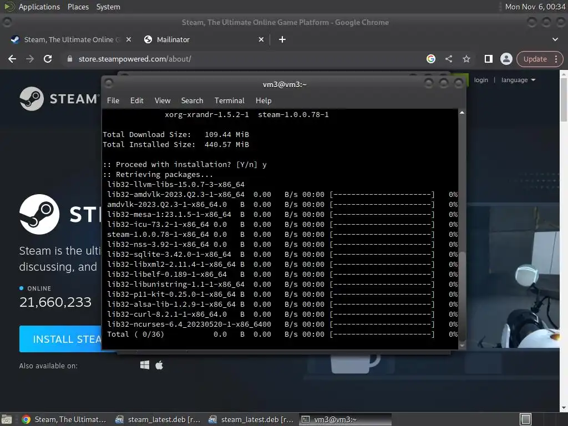Open the terminal's Help menu

pos(263,101)
